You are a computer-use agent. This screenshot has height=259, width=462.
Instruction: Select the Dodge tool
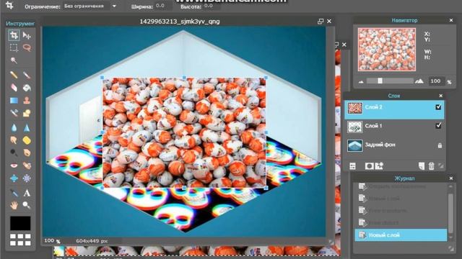click(x=14, y=153)
